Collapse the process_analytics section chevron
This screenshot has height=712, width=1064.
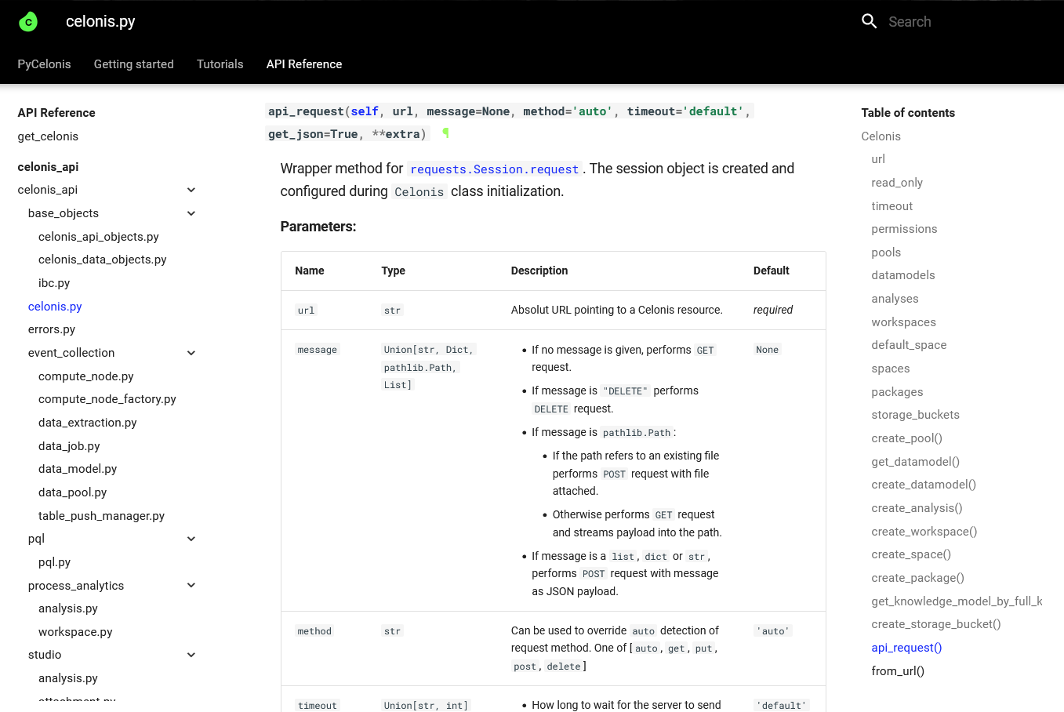(x=191, y=585)
